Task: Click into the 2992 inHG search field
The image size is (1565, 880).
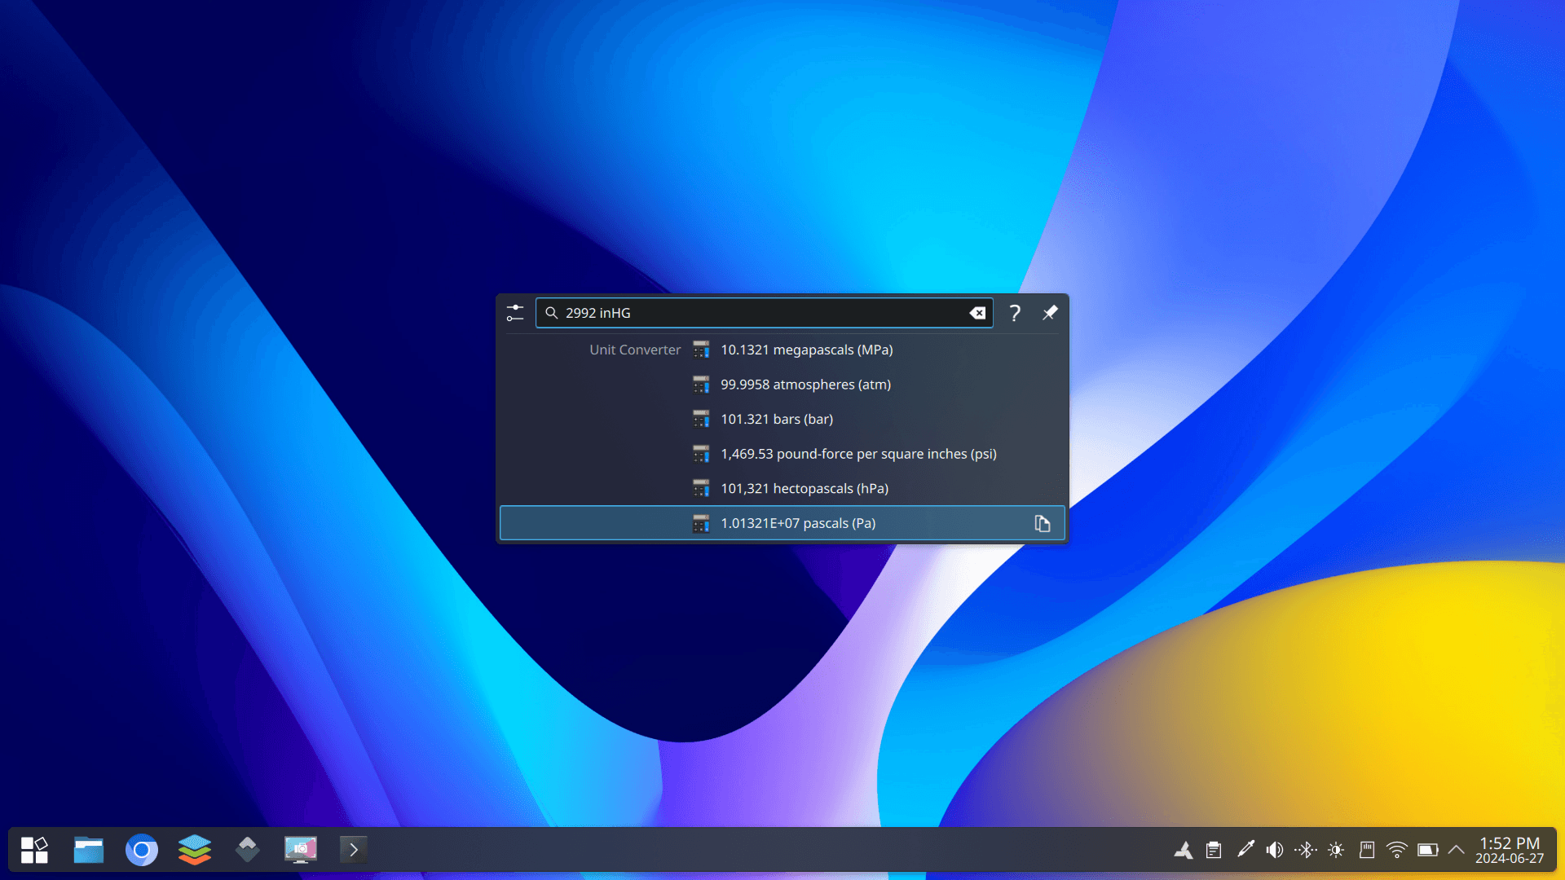Action: (x=764, y=313)
